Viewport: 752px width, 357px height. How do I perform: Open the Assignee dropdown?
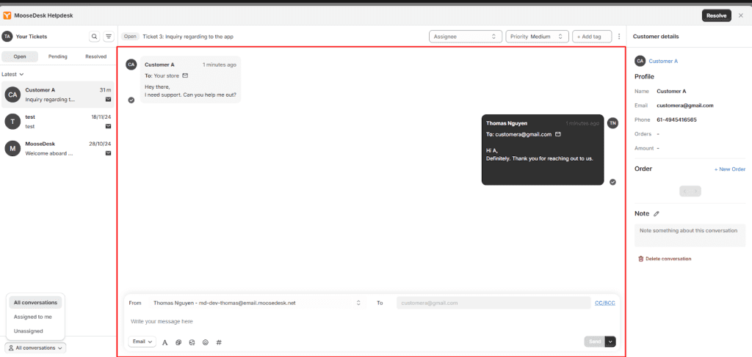pos(465,37)
